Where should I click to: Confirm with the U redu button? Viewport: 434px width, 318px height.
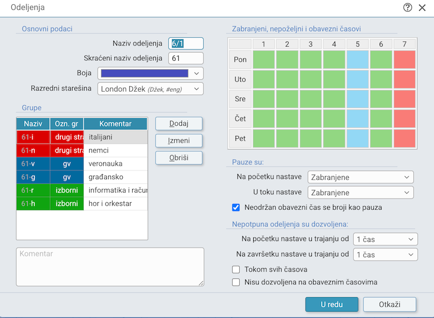point(332,304)
